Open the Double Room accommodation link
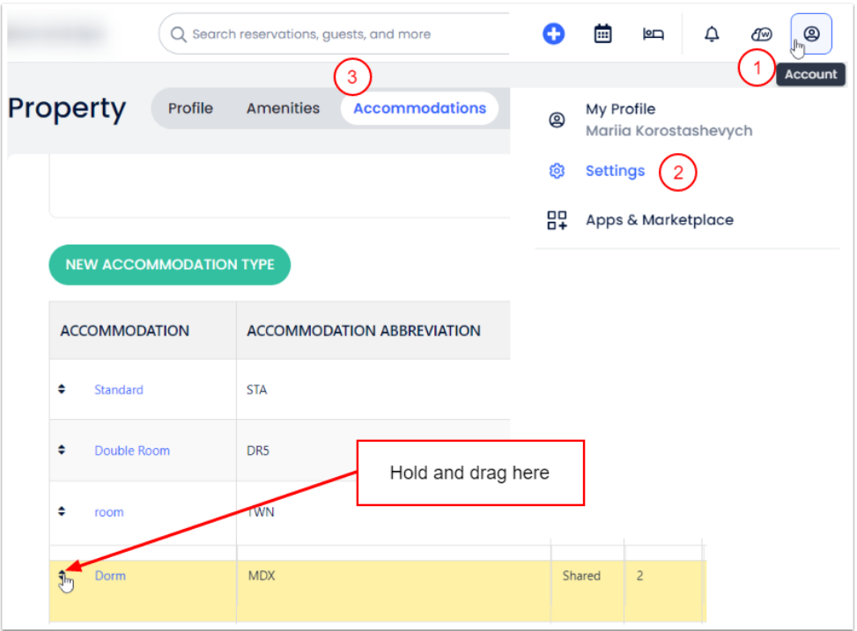The height and width of the screenshot is (631, 857). coord(132,451)
